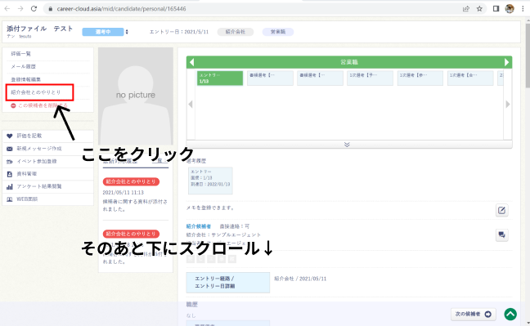This screenshot has width=530, height=326.
Task: Click the share icon in the address bar
Action: [x=465, y=9]
